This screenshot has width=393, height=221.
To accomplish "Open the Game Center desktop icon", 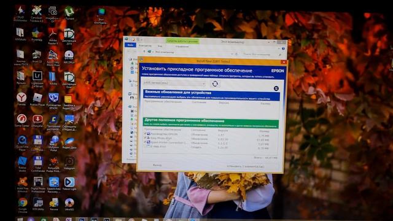I will click(x=21, y=120).
